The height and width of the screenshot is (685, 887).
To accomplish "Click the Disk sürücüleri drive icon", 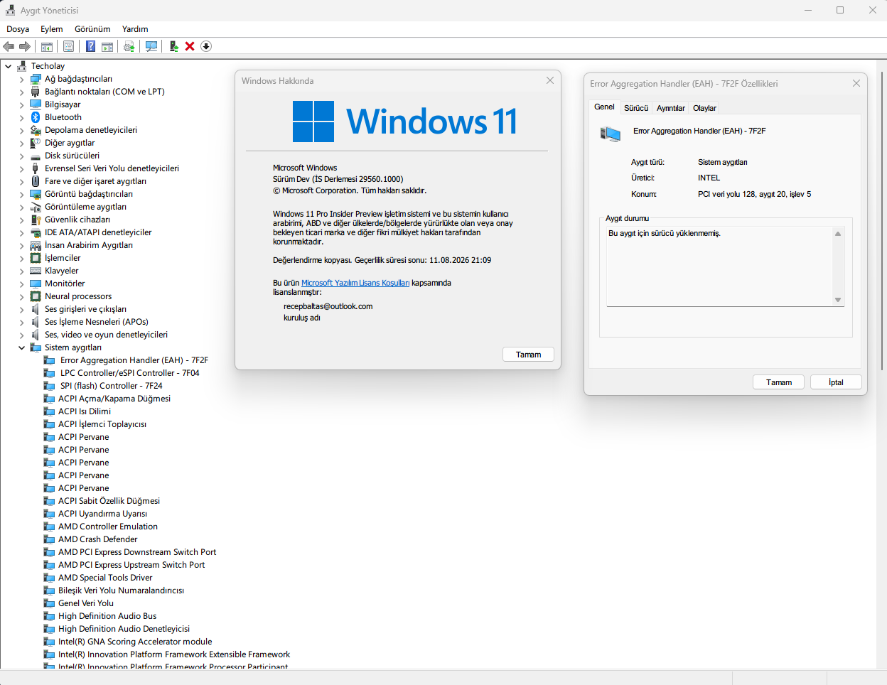I will pyautogui.click(x=36, y=156).
